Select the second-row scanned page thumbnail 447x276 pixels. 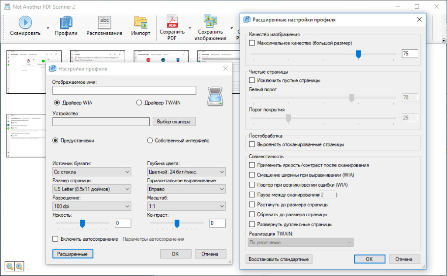click(x=26, y=136)
